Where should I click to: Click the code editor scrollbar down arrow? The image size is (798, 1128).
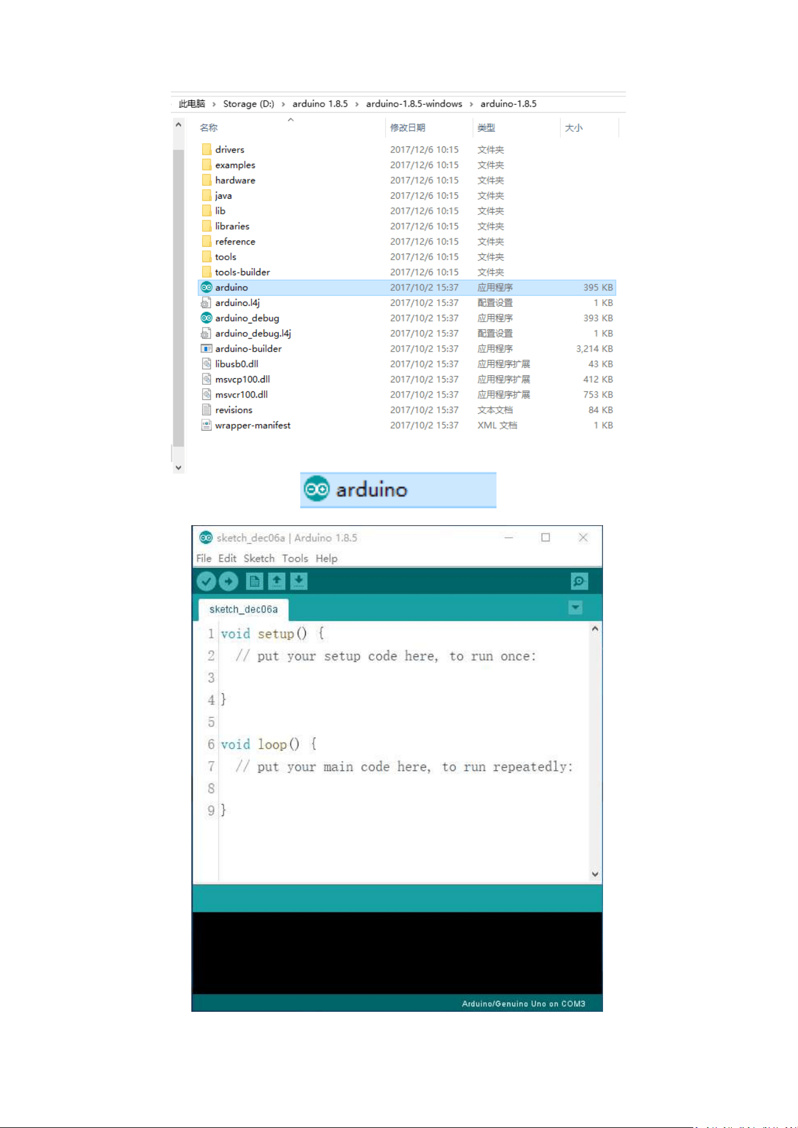(x=595, y=874)
